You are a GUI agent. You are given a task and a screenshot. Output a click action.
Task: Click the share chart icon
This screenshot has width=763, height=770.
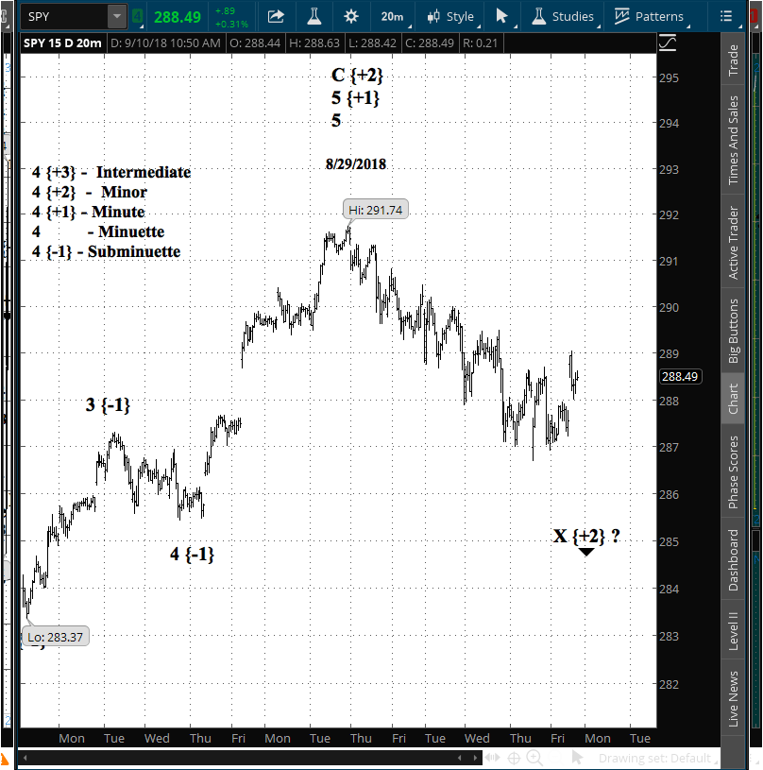pyautogui.click(x=276, y=16)
